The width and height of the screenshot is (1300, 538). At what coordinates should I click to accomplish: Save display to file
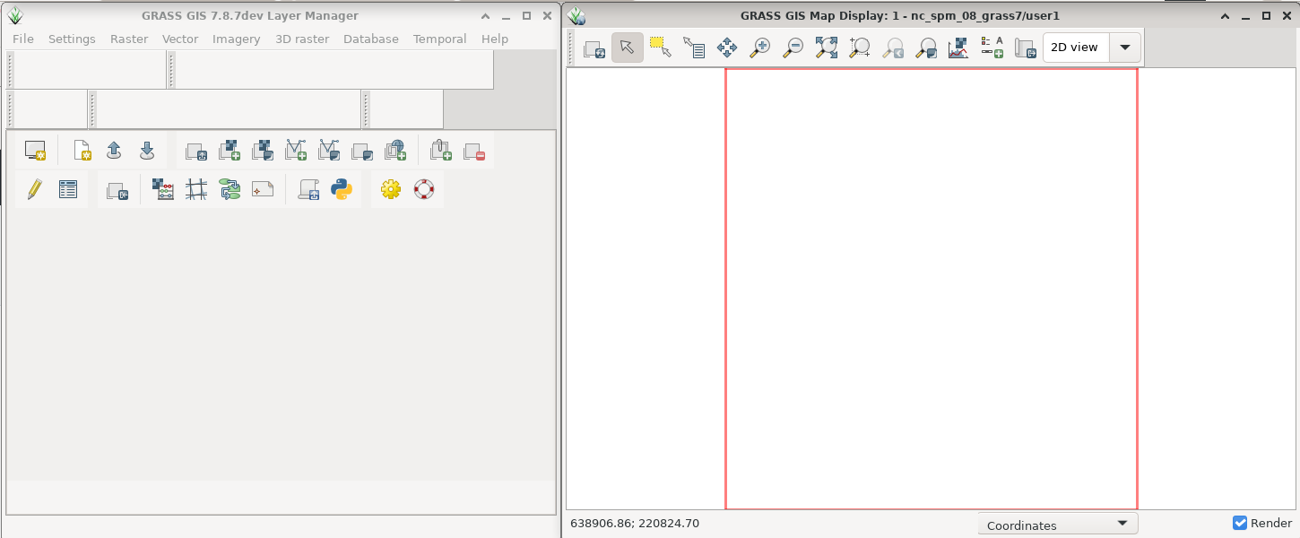(x=1025, y=48)
